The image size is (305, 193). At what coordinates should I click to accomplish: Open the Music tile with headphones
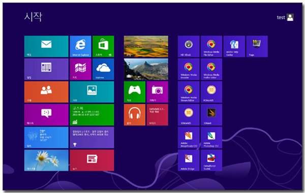[135, 115]
